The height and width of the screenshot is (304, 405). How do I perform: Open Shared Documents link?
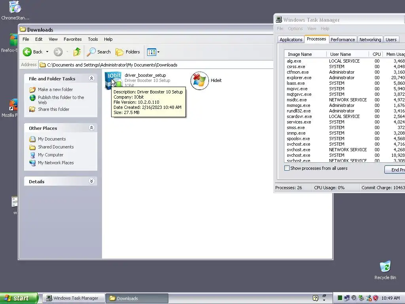56,147
